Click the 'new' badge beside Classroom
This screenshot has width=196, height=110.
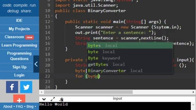29,37
